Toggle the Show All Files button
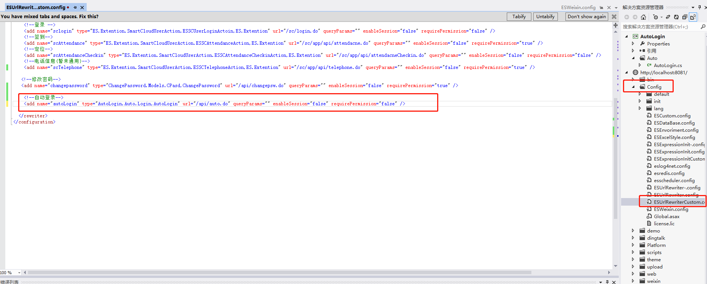Image resolution: width=707 pixels, height=284 pixels. pyautogui.click(x=693, y=17)
